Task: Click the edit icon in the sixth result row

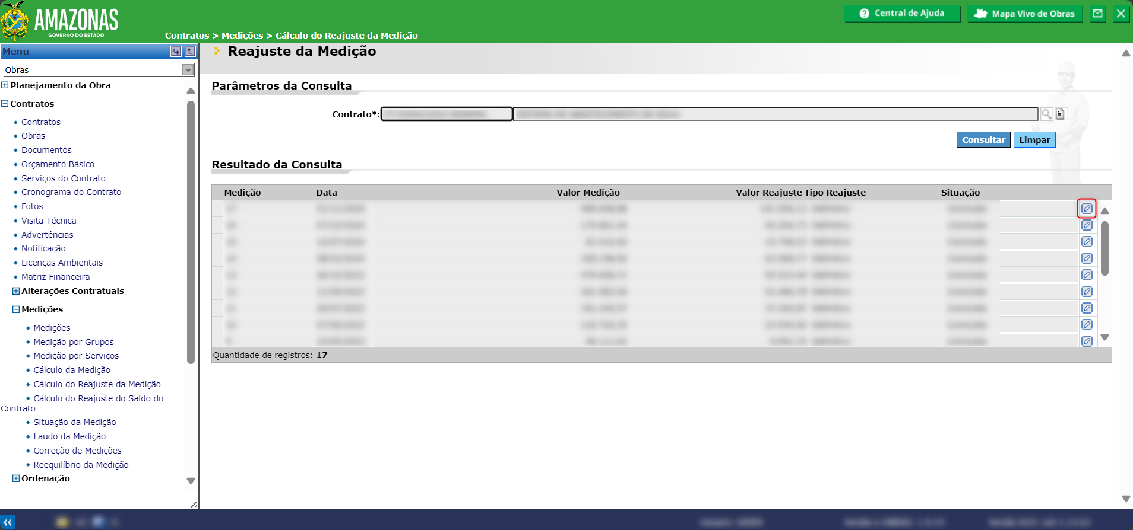Action: 1087,292
